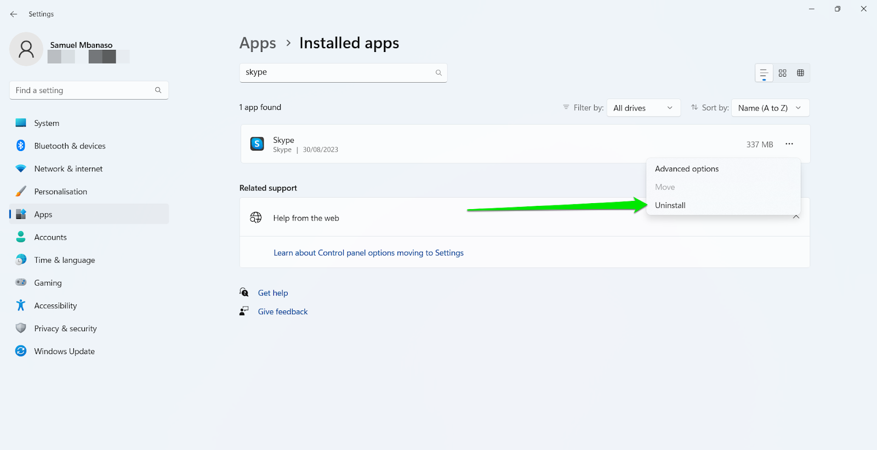Click the Get help link
Screen dimensions: 877x450
(x=273, y=293)
